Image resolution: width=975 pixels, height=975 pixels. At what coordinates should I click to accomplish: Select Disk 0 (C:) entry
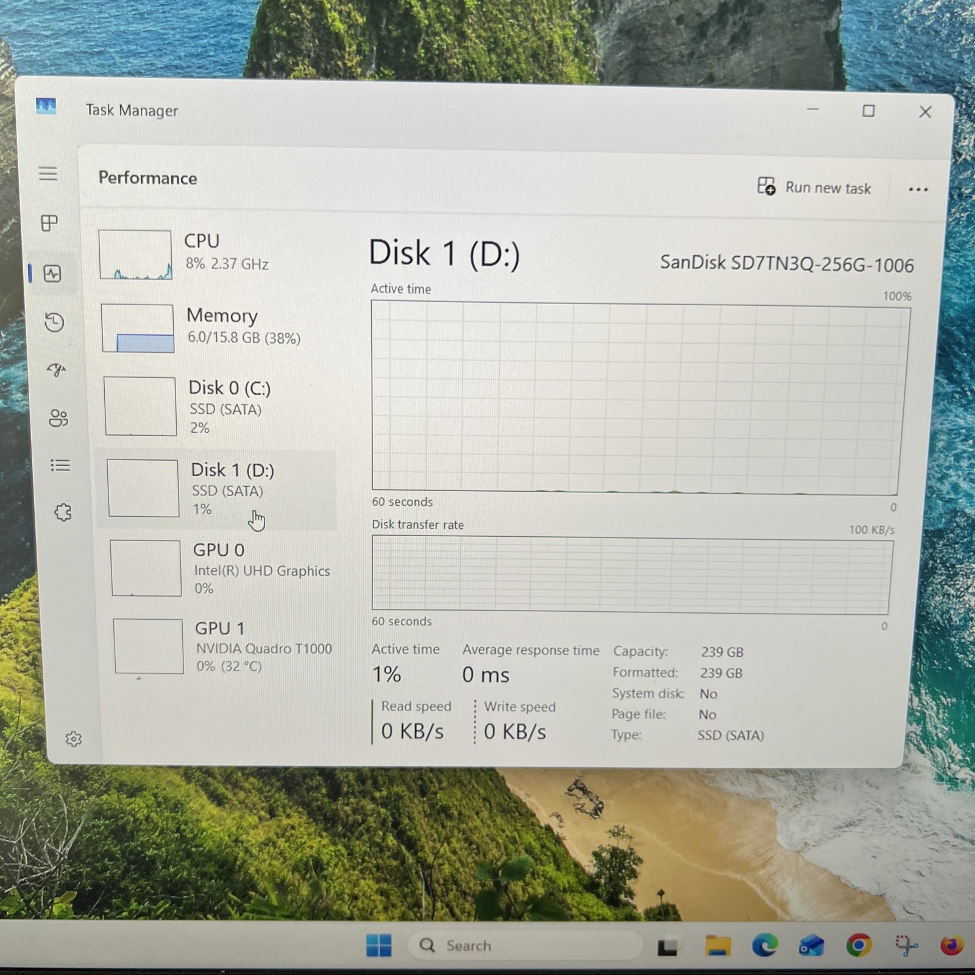click(216, 406)
